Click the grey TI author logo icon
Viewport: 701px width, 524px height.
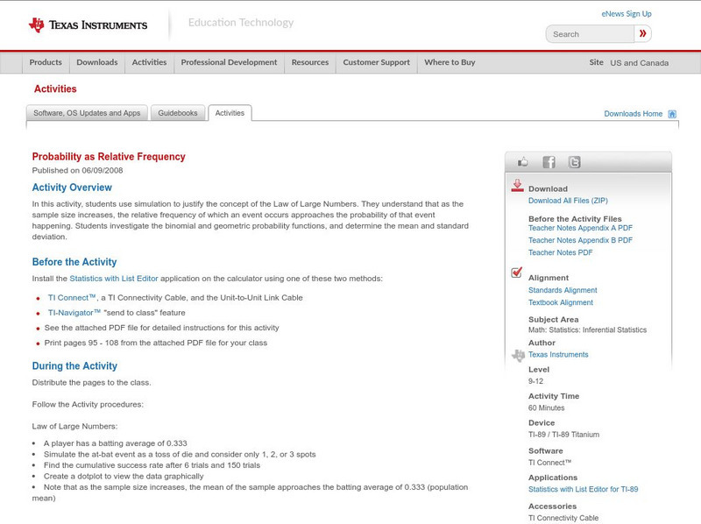[x=518, y=356]
